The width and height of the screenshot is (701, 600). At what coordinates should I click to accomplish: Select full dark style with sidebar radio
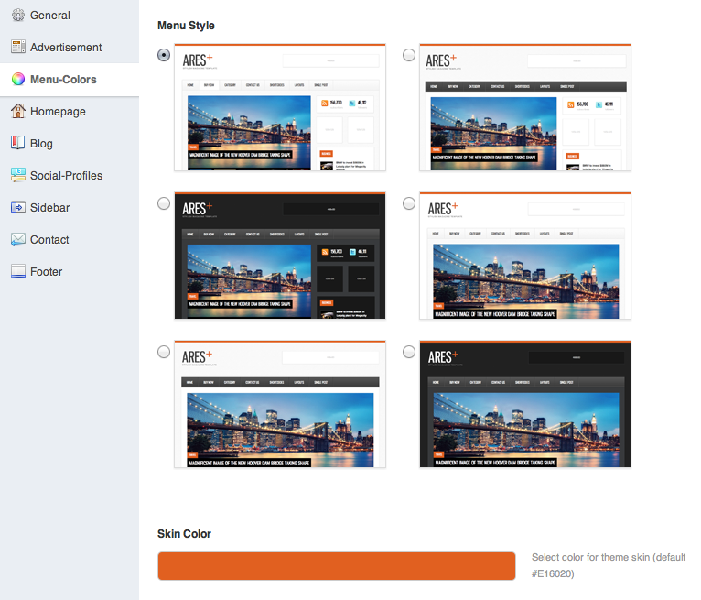point(164,203)
